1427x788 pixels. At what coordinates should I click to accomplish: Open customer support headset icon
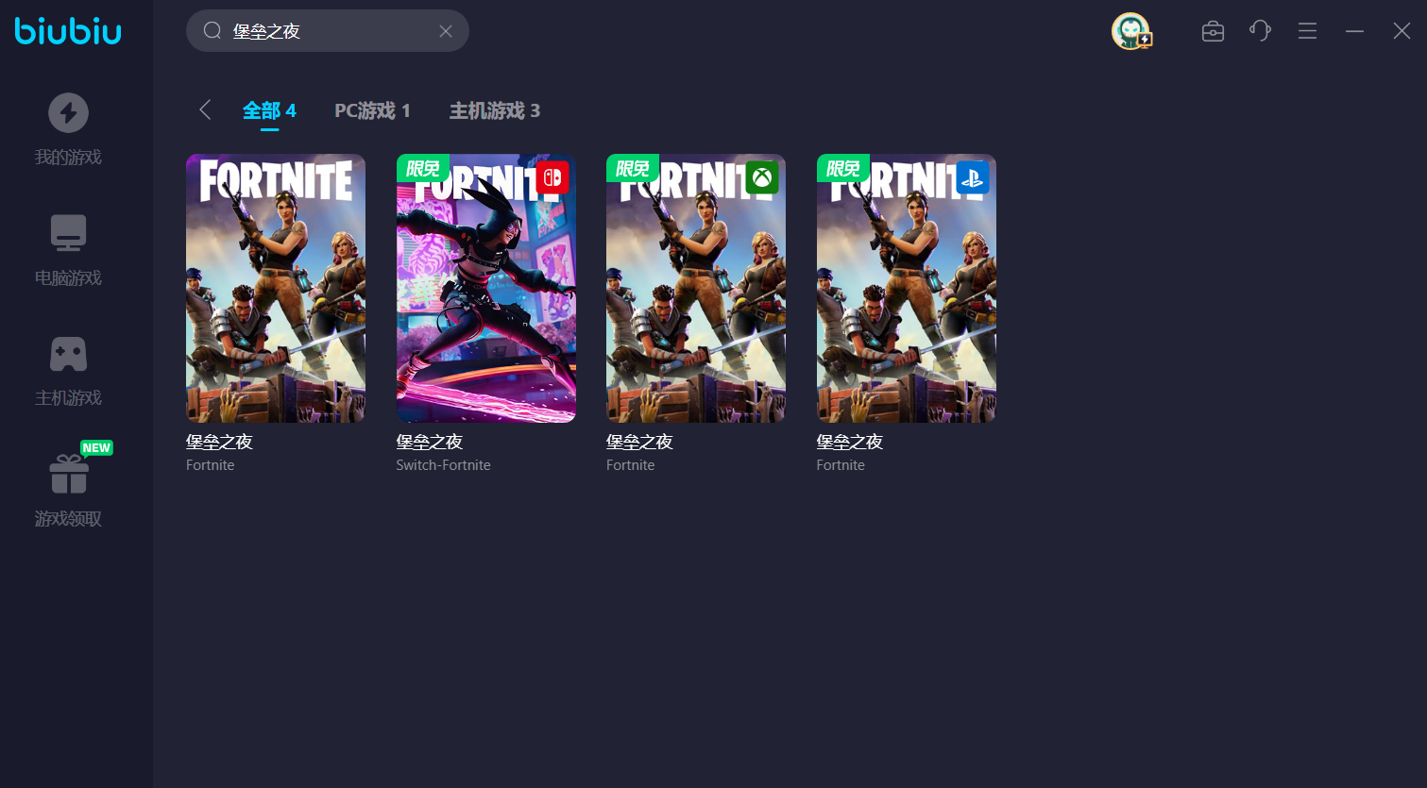tap(1260, 31)
